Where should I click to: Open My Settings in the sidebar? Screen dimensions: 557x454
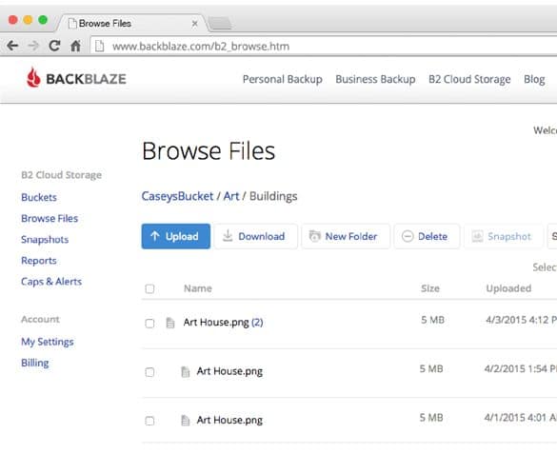(48, 342)
